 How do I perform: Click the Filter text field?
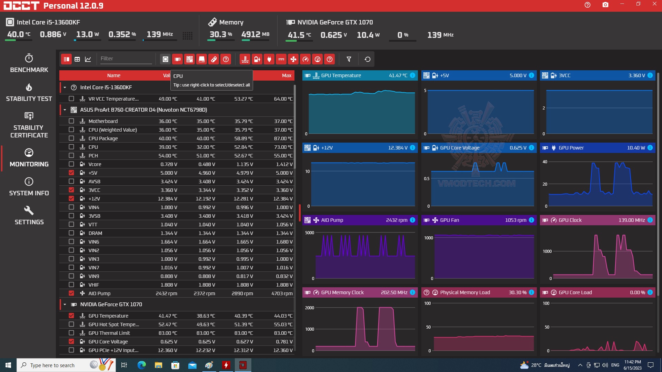(x=126, y=59)
